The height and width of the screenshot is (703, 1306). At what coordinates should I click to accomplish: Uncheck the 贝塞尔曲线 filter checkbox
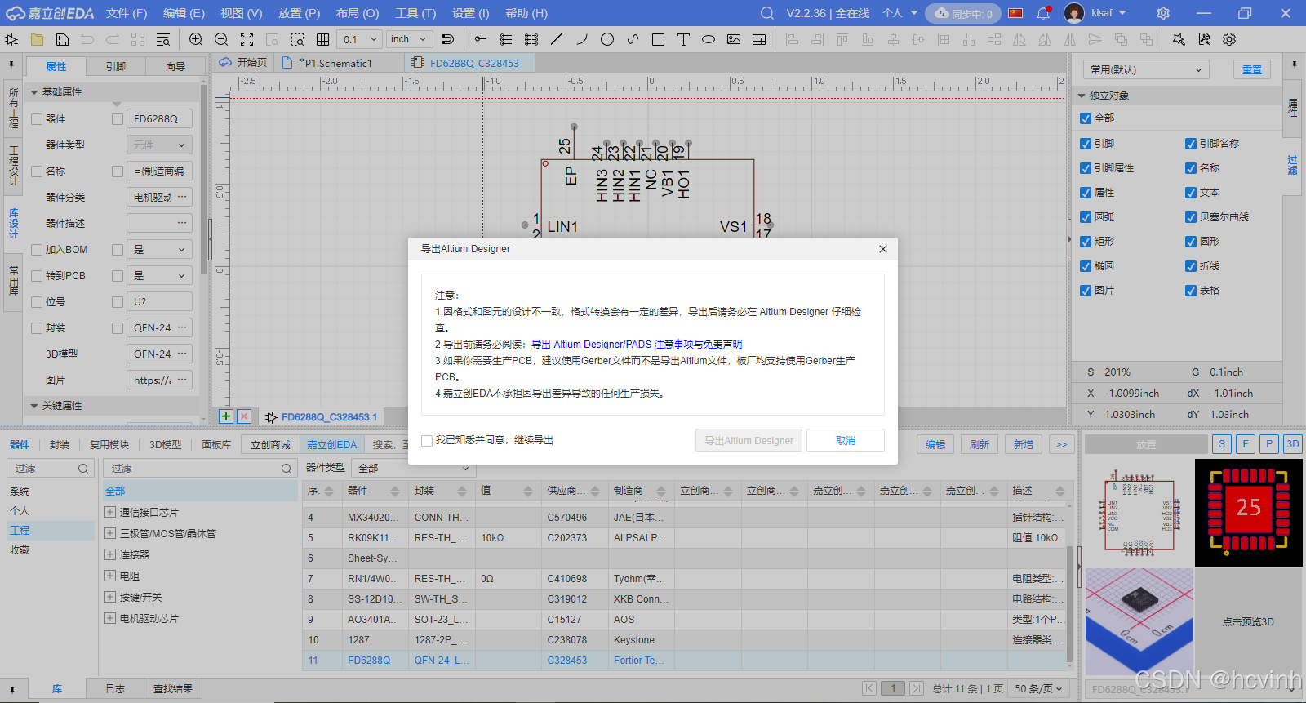tap(1191, 217)
